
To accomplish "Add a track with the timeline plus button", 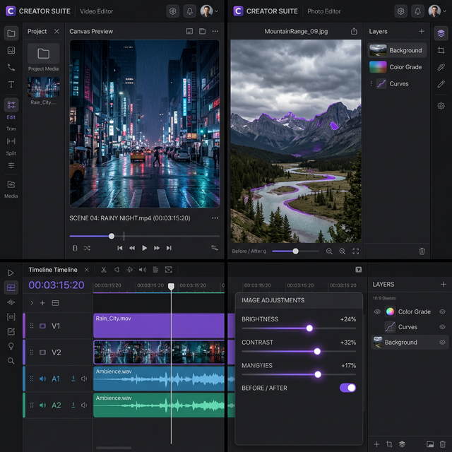I will [x=42, y=303].
